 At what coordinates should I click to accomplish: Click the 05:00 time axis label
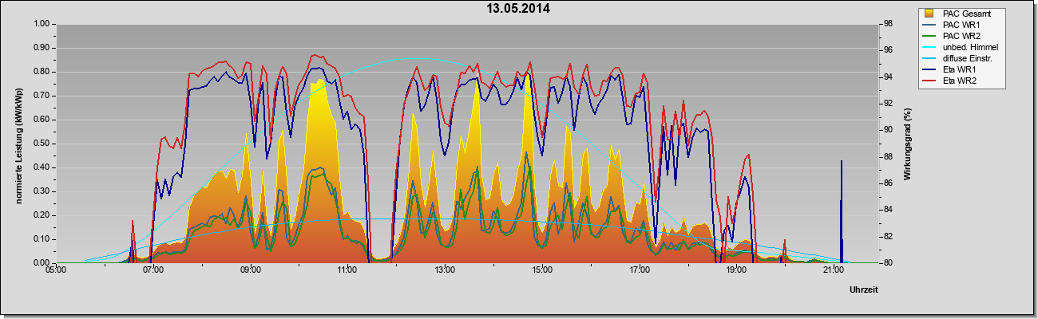point(56,271)
